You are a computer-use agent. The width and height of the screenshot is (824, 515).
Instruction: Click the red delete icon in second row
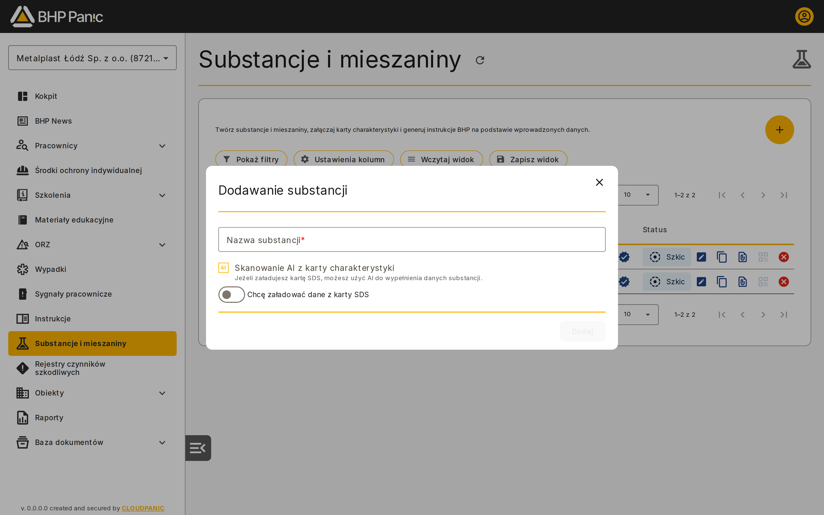(784, 282)
